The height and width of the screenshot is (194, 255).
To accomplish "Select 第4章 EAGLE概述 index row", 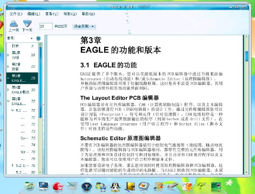I will [22, 90].
